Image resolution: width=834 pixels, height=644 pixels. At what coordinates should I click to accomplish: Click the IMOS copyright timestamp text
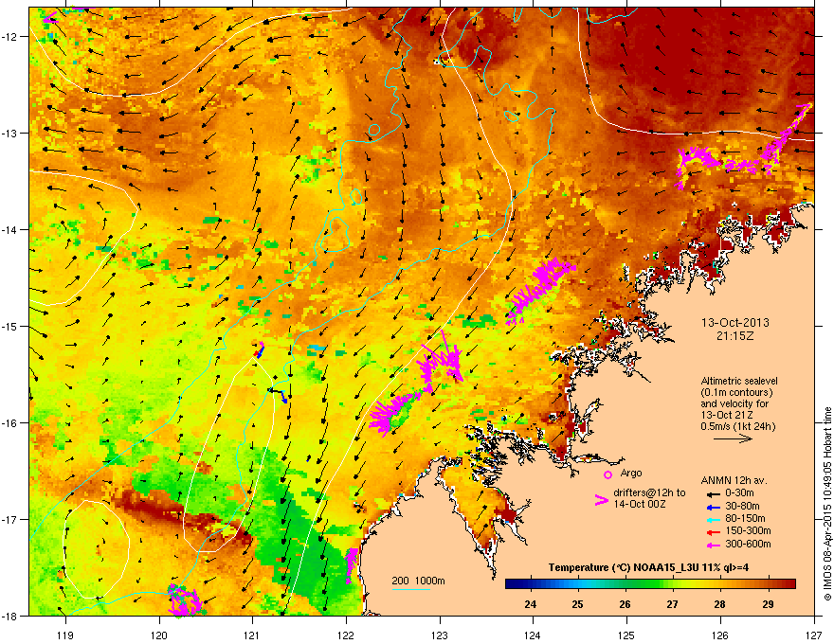pos(827,504)
